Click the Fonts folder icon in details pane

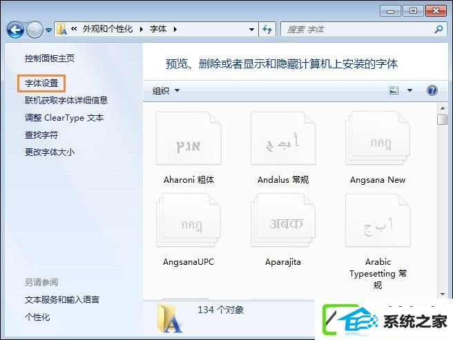(x=169, y=318)
